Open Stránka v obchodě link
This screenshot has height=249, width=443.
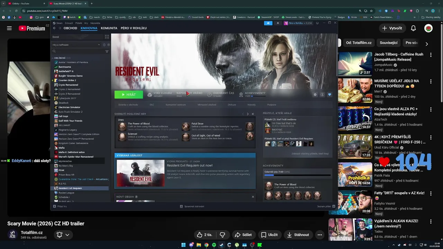128,104
